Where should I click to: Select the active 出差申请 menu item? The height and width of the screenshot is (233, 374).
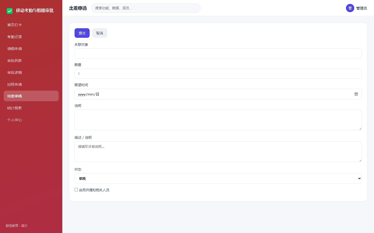tap(31, 96)
